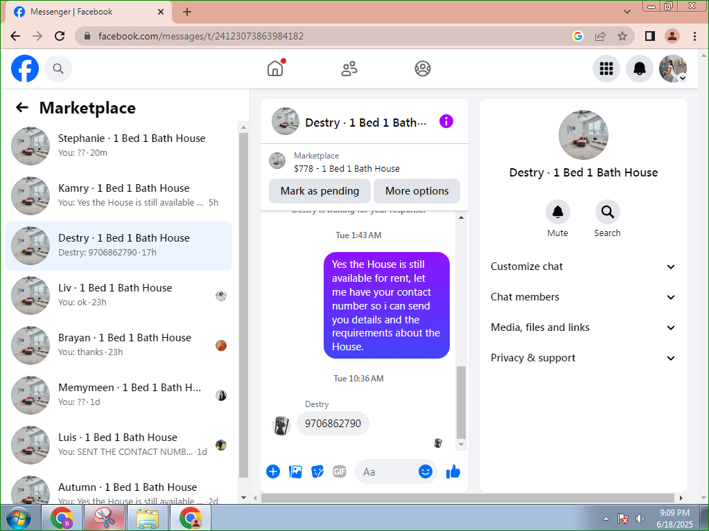Open Liv 1 Bed 1 Bath House chat

pos(119,296)
